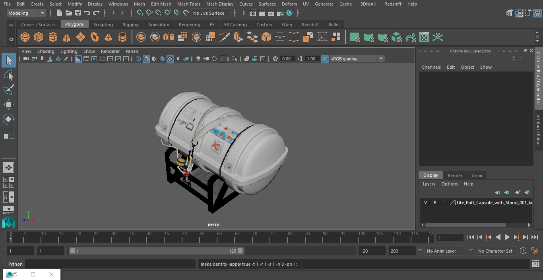Open the Script Editor icon
The image size is (543, 280).
(x=535, y=264)
